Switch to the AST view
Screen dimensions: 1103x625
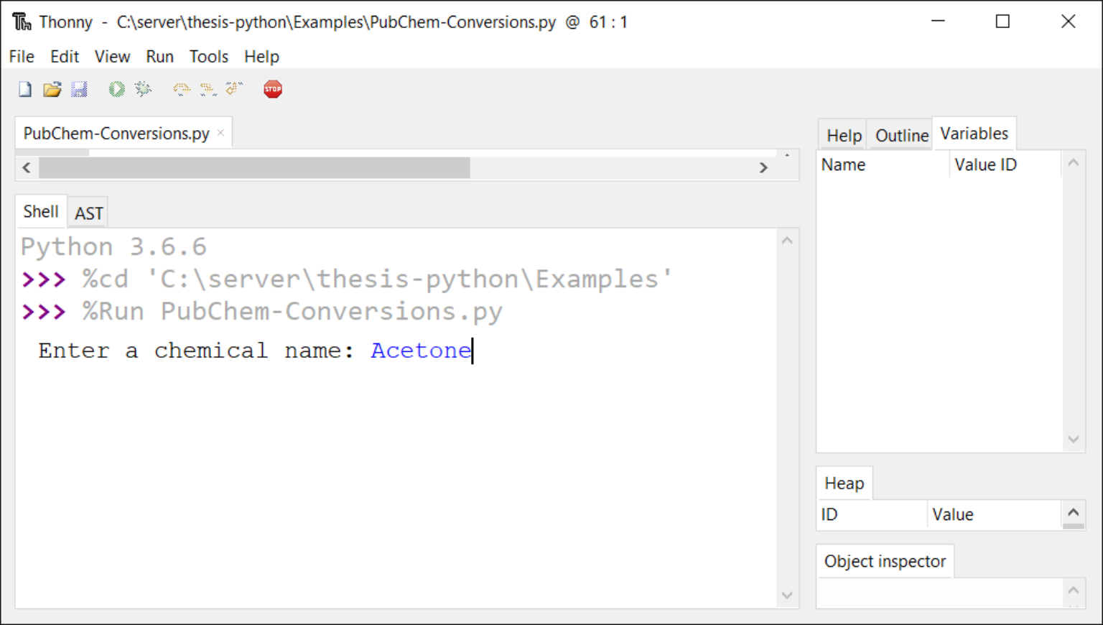pos(88,213)
